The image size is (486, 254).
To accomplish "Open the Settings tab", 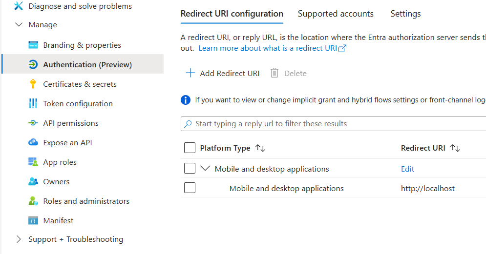I will (x=405, y=14).
